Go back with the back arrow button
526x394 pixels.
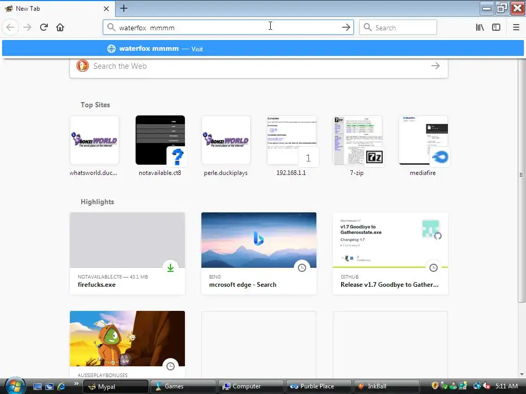pos(10,27)
